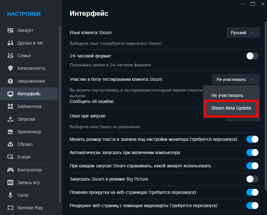
Task: Disable auto-launch at computer startup
Action: (x=252, y=152)
